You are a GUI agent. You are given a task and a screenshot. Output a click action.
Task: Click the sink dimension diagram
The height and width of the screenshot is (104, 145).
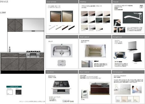(62, 63)
